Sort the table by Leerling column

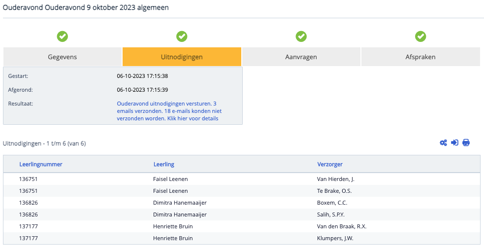pos(163,164)
